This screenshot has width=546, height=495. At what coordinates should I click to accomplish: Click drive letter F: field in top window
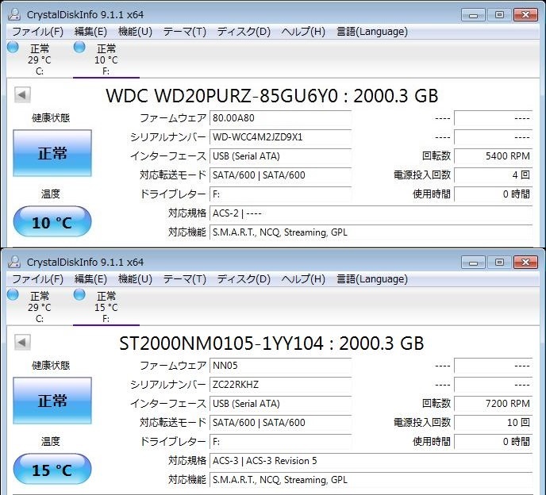[x=280, y=194]
